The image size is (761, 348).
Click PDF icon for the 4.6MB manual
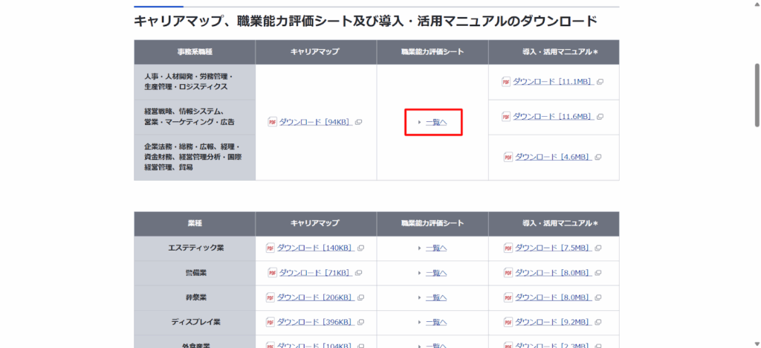pyautogui.click(x=508, y=157)
